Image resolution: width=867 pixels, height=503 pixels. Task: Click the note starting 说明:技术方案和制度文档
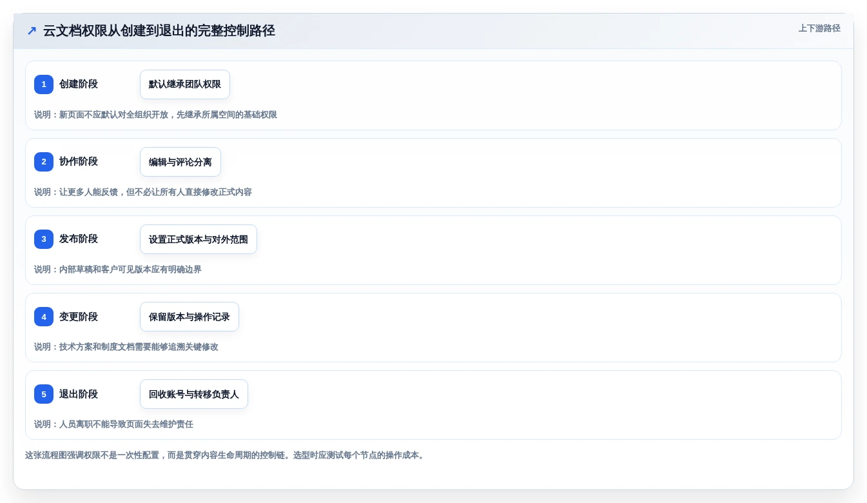[x=126, y=347]
